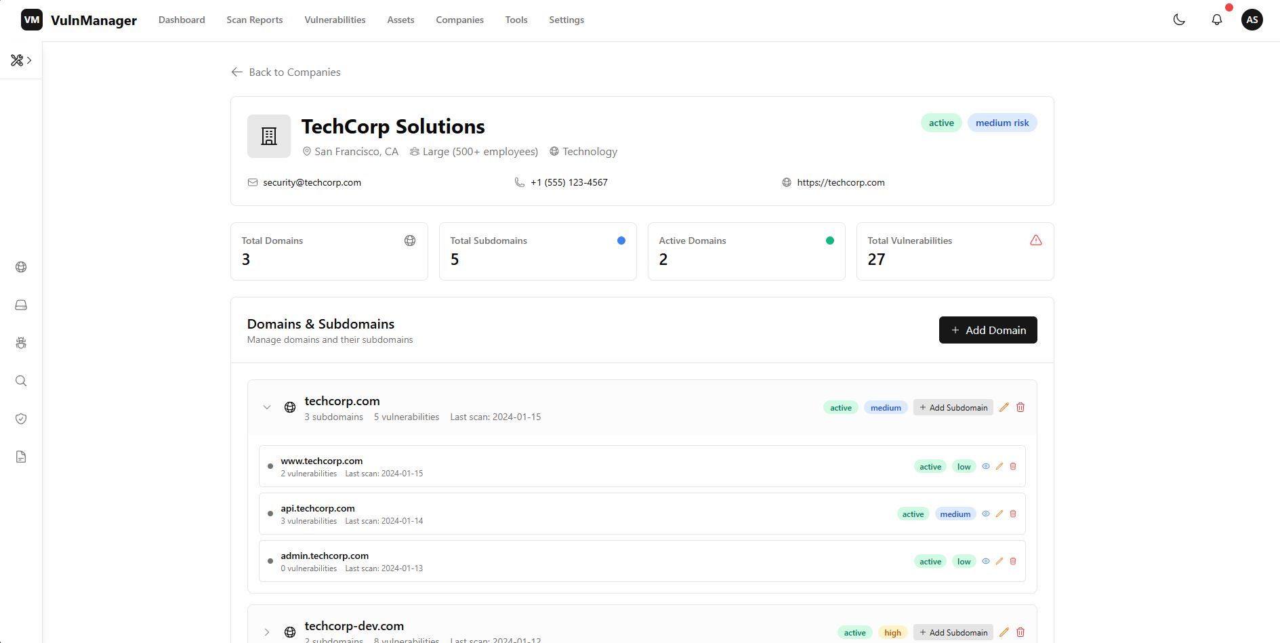Screen dimensions: 1280x643
Task: Click Total Subdomains blue dot
Action: pos(621,241)
